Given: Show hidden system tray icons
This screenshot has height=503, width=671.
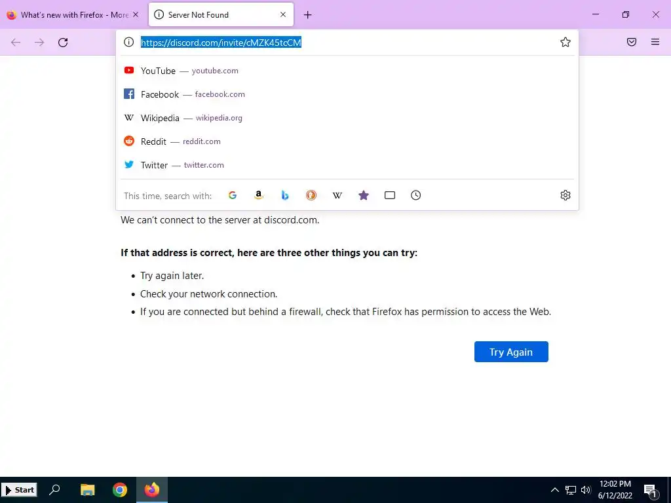Looking at the screenshot, I should pyautogui.click(x=554, y=490).
